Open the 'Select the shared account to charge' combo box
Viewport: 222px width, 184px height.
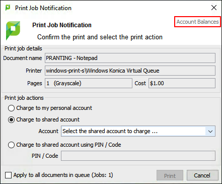pos(138,131)
